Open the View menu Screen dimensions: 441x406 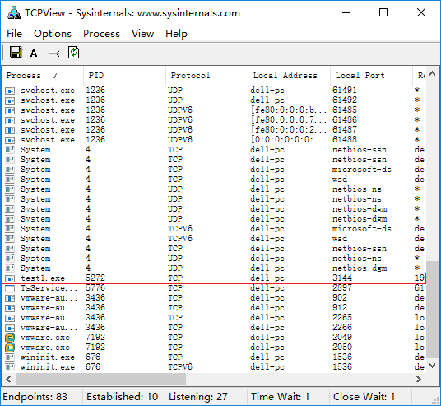point(143,34)
